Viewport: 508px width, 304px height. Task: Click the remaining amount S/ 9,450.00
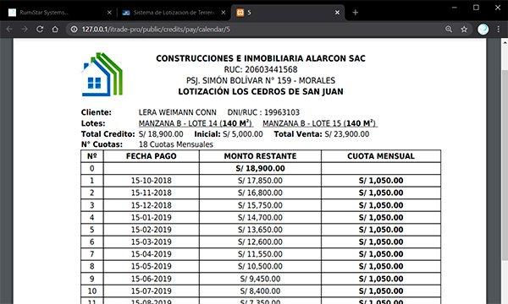[x=260, y=279]
